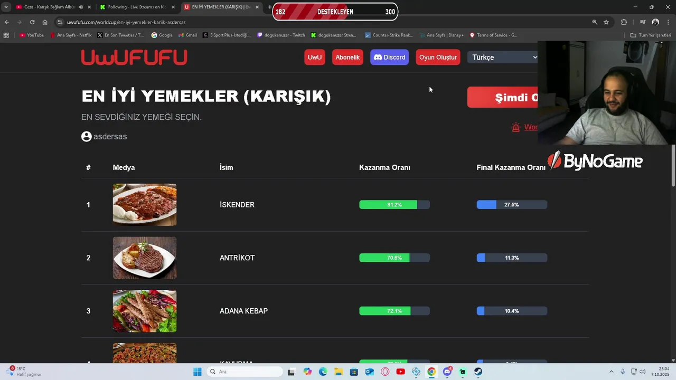The height and width of the screenshot is (380, 676).
Task: Bookmark this page with star icon
Action: (x=606, y=22)
